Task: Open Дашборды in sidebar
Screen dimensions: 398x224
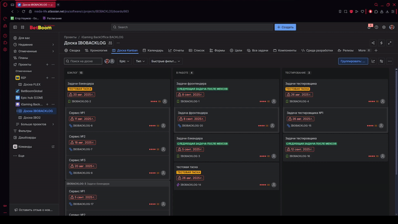Action: (27, 137)
